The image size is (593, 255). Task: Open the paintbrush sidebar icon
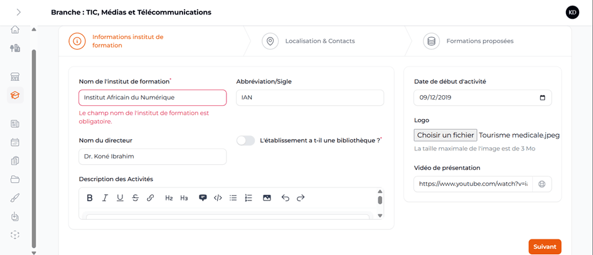(x=15, y=197)
